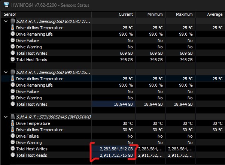
Task: Select 870 EVO Drive Remaining Life label
Action: tap(34, 34)
